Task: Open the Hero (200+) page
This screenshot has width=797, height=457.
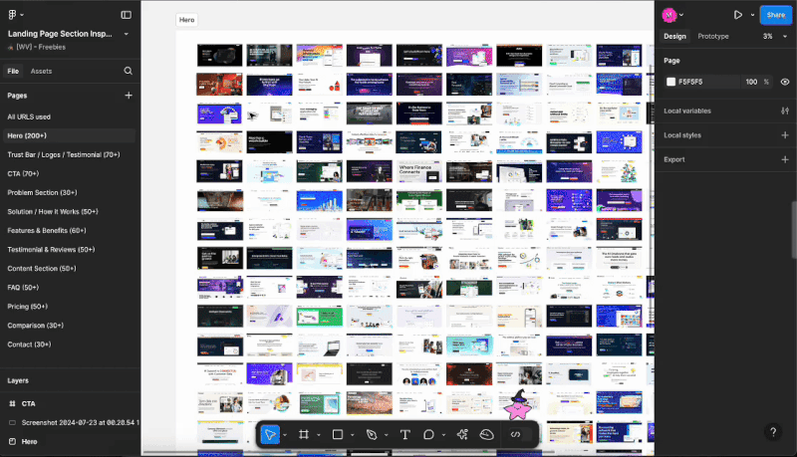Action: (x=69, y=135)
